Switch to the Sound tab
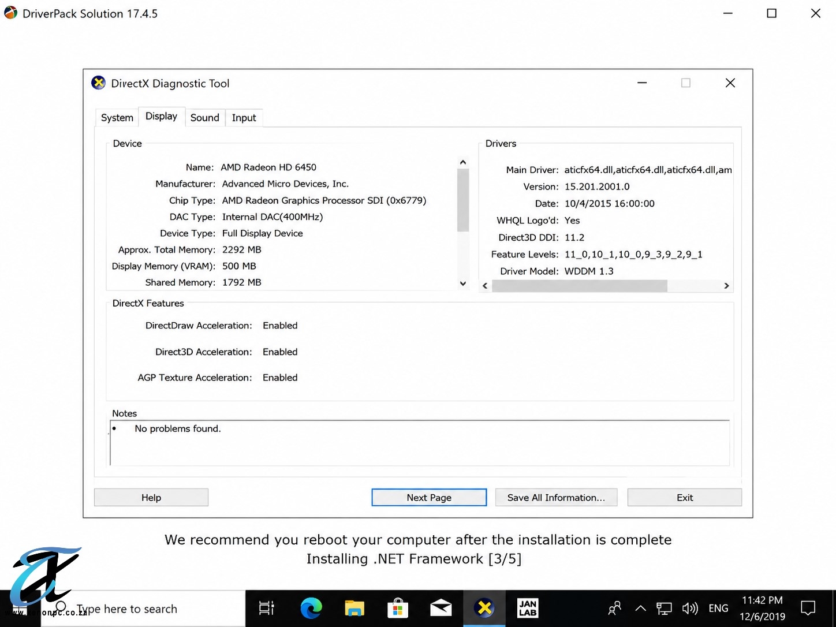 (205, 118)
